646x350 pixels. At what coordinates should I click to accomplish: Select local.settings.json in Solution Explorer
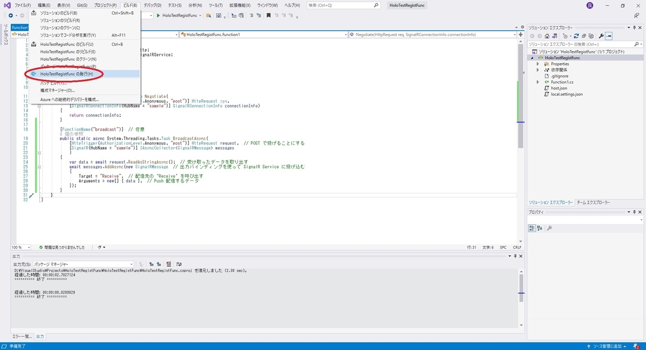click(x=566, y=94)
